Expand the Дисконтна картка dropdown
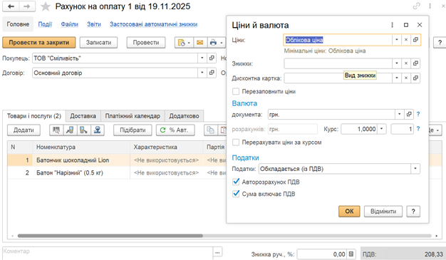The width and height of the screenshot is (446, 260). tap(397, 78)
